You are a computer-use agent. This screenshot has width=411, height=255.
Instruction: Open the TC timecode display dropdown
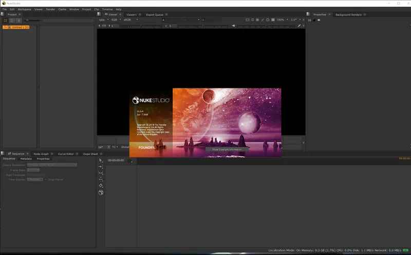(x=115, y=147)
